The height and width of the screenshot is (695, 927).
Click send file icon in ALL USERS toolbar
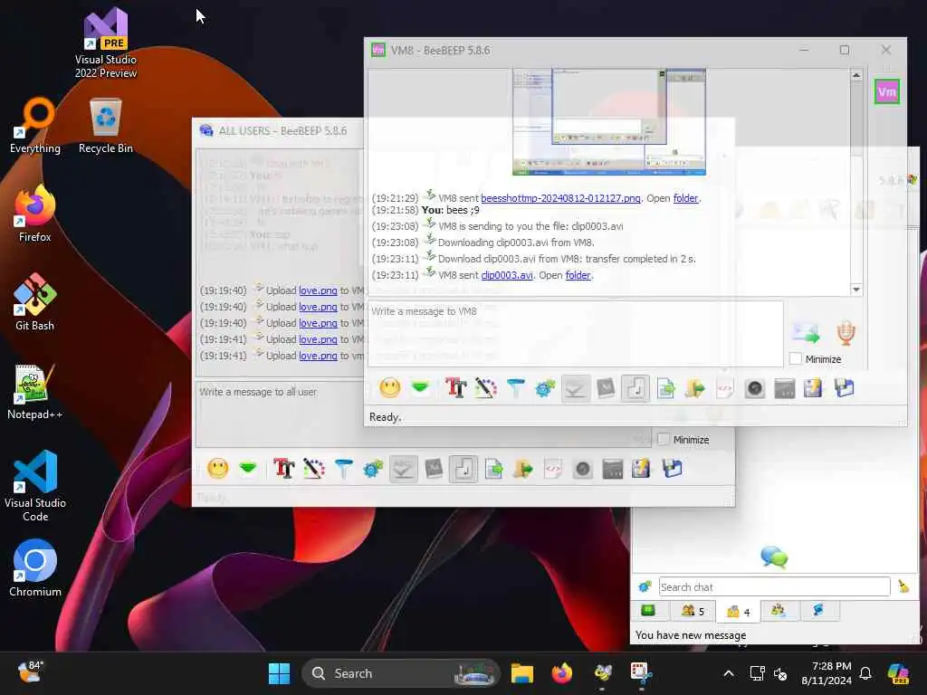[x=494, y=469]
